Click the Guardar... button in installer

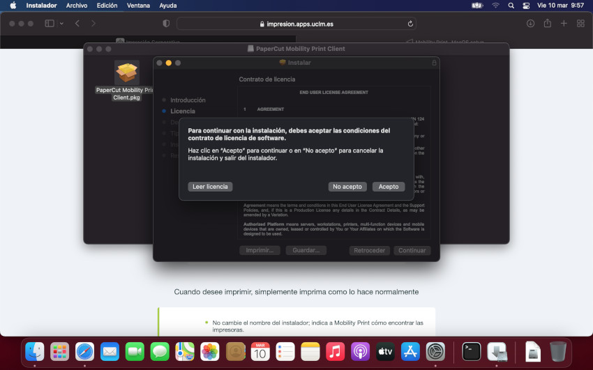(x=306, y=250)
